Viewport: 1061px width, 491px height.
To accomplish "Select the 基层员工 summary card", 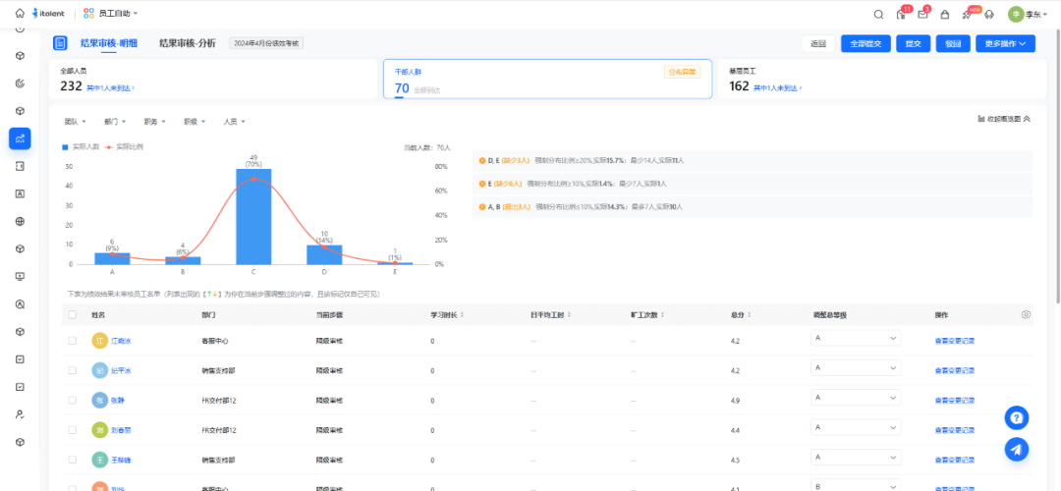I will (x=875, y=80).
